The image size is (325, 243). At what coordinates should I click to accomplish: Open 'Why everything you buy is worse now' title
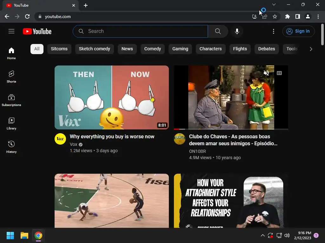point(112,137)
